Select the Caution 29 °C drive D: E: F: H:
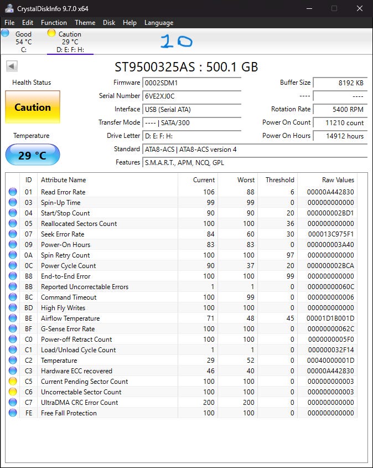 [70, 42]
